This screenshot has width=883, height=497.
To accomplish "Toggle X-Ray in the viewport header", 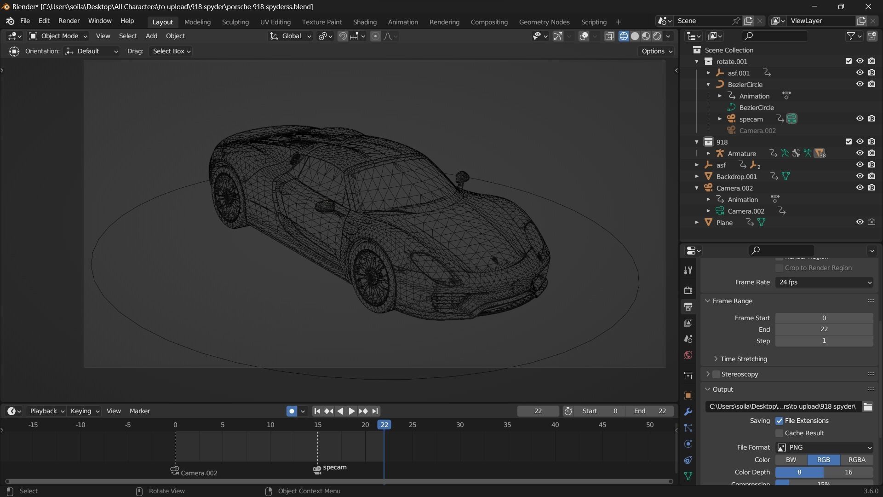I will [609, 36].
